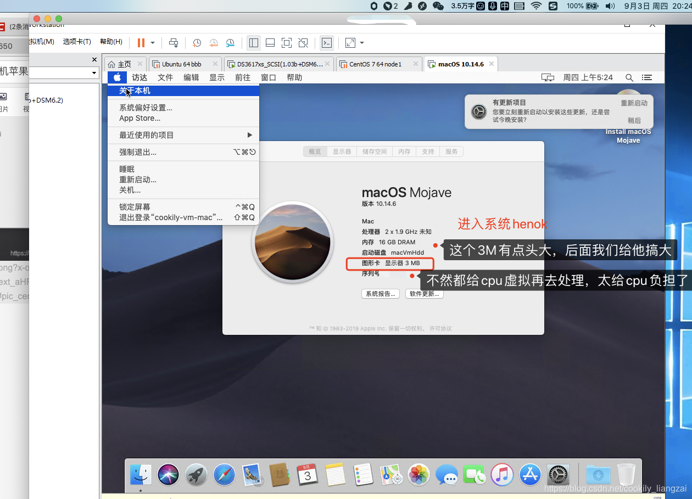This screenshot has height=499, width=692.
Task: Open iTunes music note icon in Dock
Action: pyautogui.click(x=502, y=475)
